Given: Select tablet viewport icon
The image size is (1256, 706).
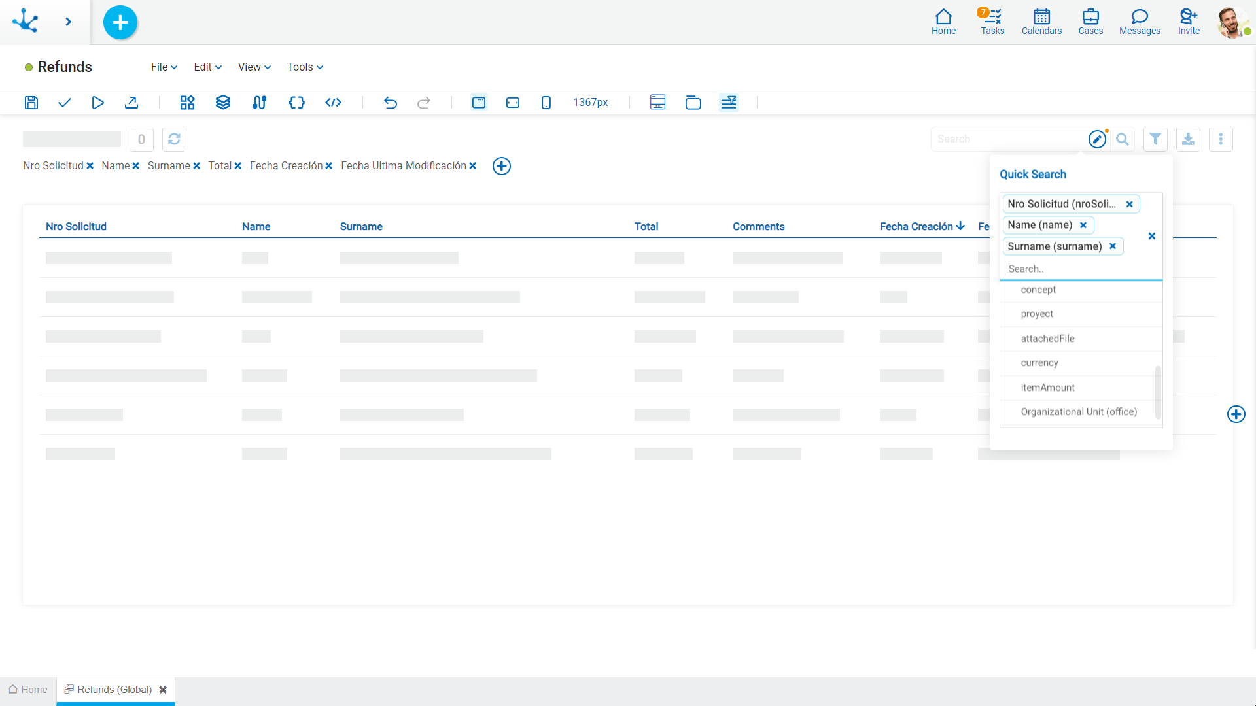Looking at the screenshot, I should (x=513, y=103).
